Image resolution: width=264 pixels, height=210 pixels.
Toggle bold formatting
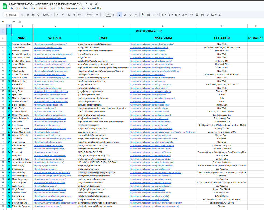coord(120,15)
